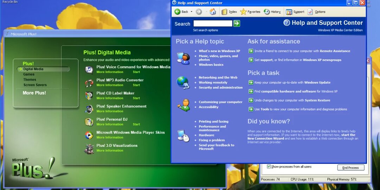Image resolution: width=380 pixels, height=190 pixels.
Task: Click the arrow icon beside Get support
Action: (251, 60)
